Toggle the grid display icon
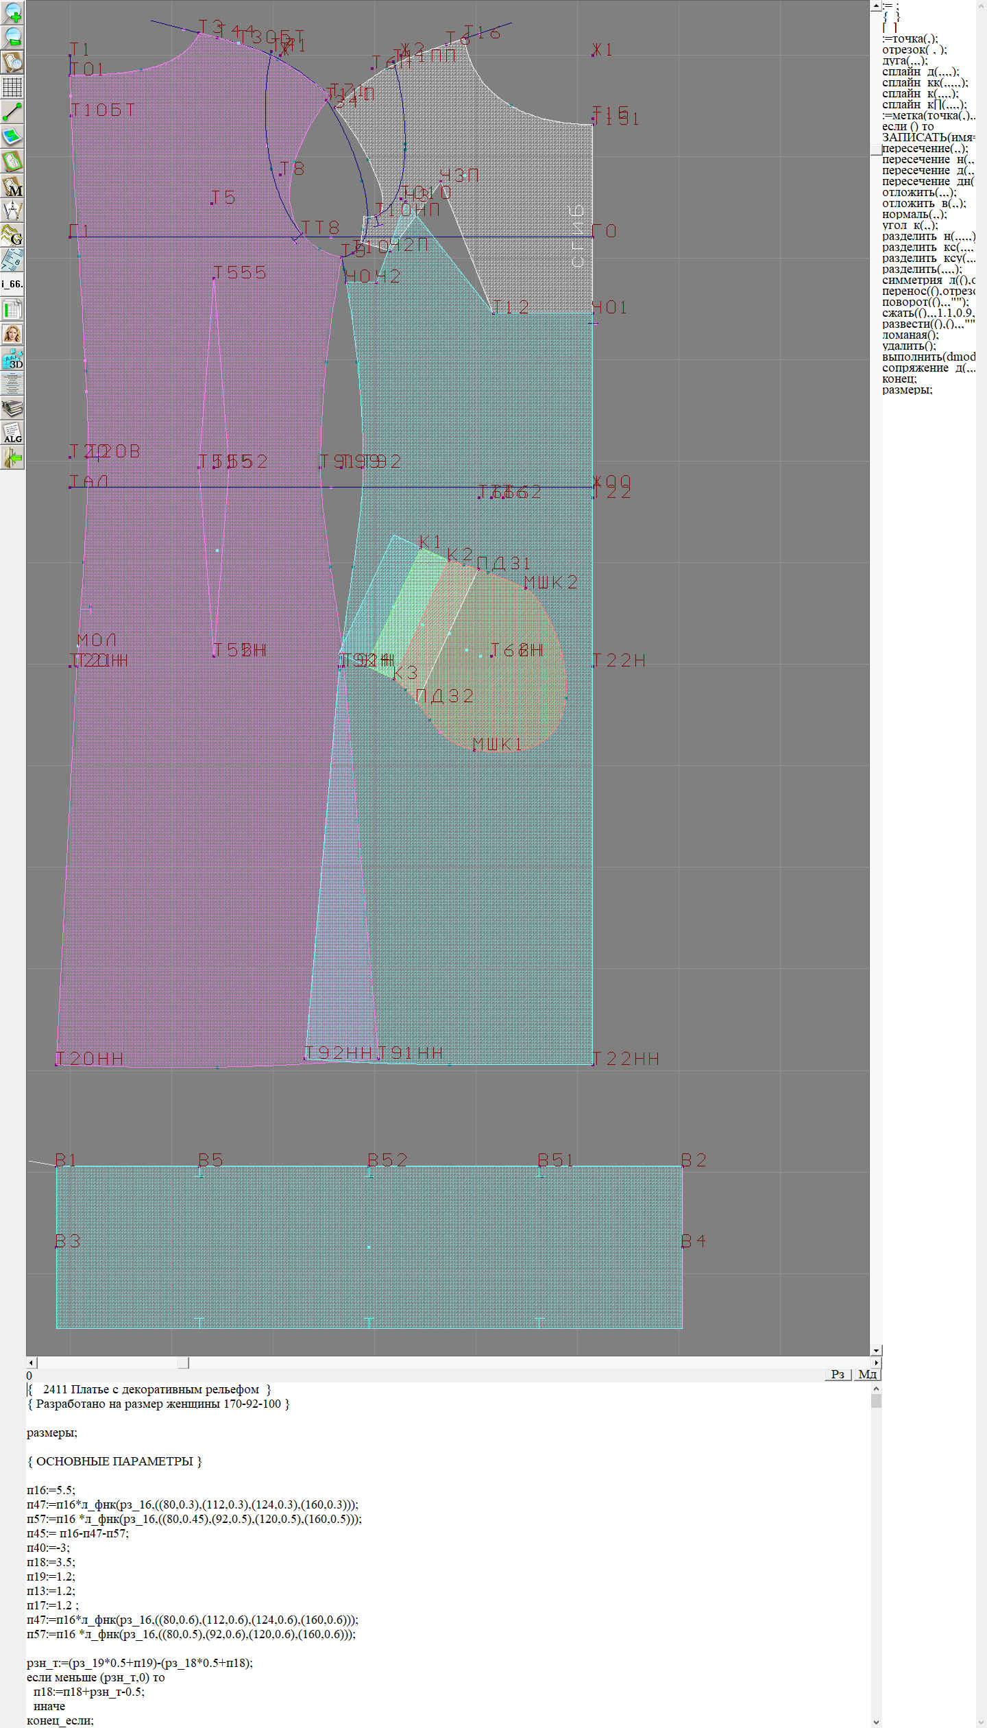 [12, 87]
